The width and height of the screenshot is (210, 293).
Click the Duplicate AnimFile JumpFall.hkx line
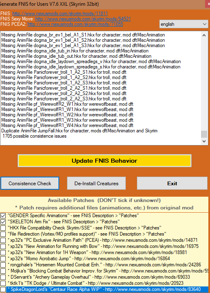pyautogui.click(x=79, y=131)
